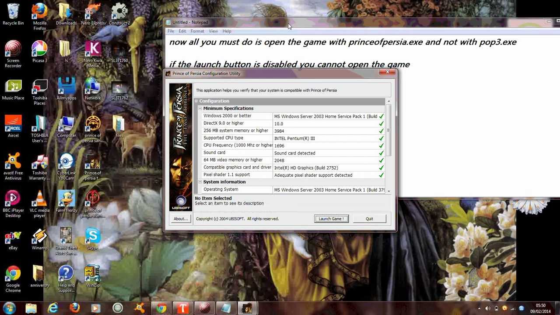560x315 pixels.
Task: Collapse the Minimum Specifications group
Action: click(x=200, y=108)
